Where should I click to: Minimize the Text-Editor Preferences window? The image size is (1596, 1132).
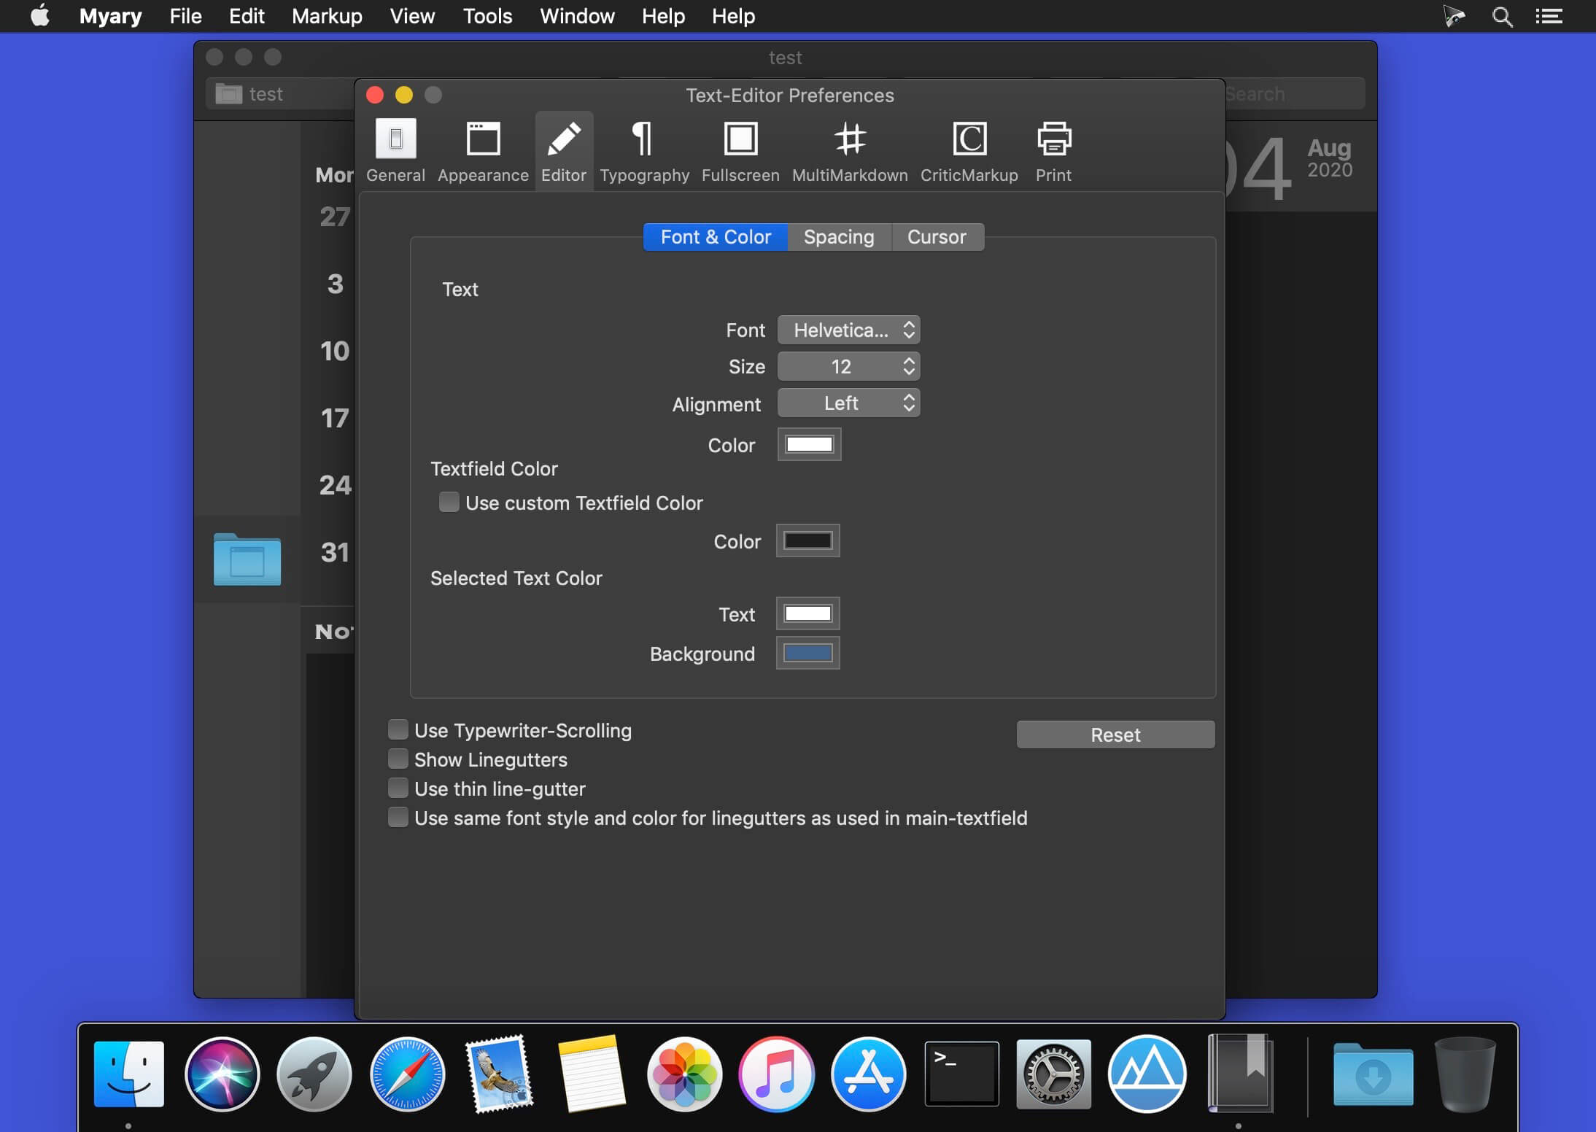coord(404,95)
